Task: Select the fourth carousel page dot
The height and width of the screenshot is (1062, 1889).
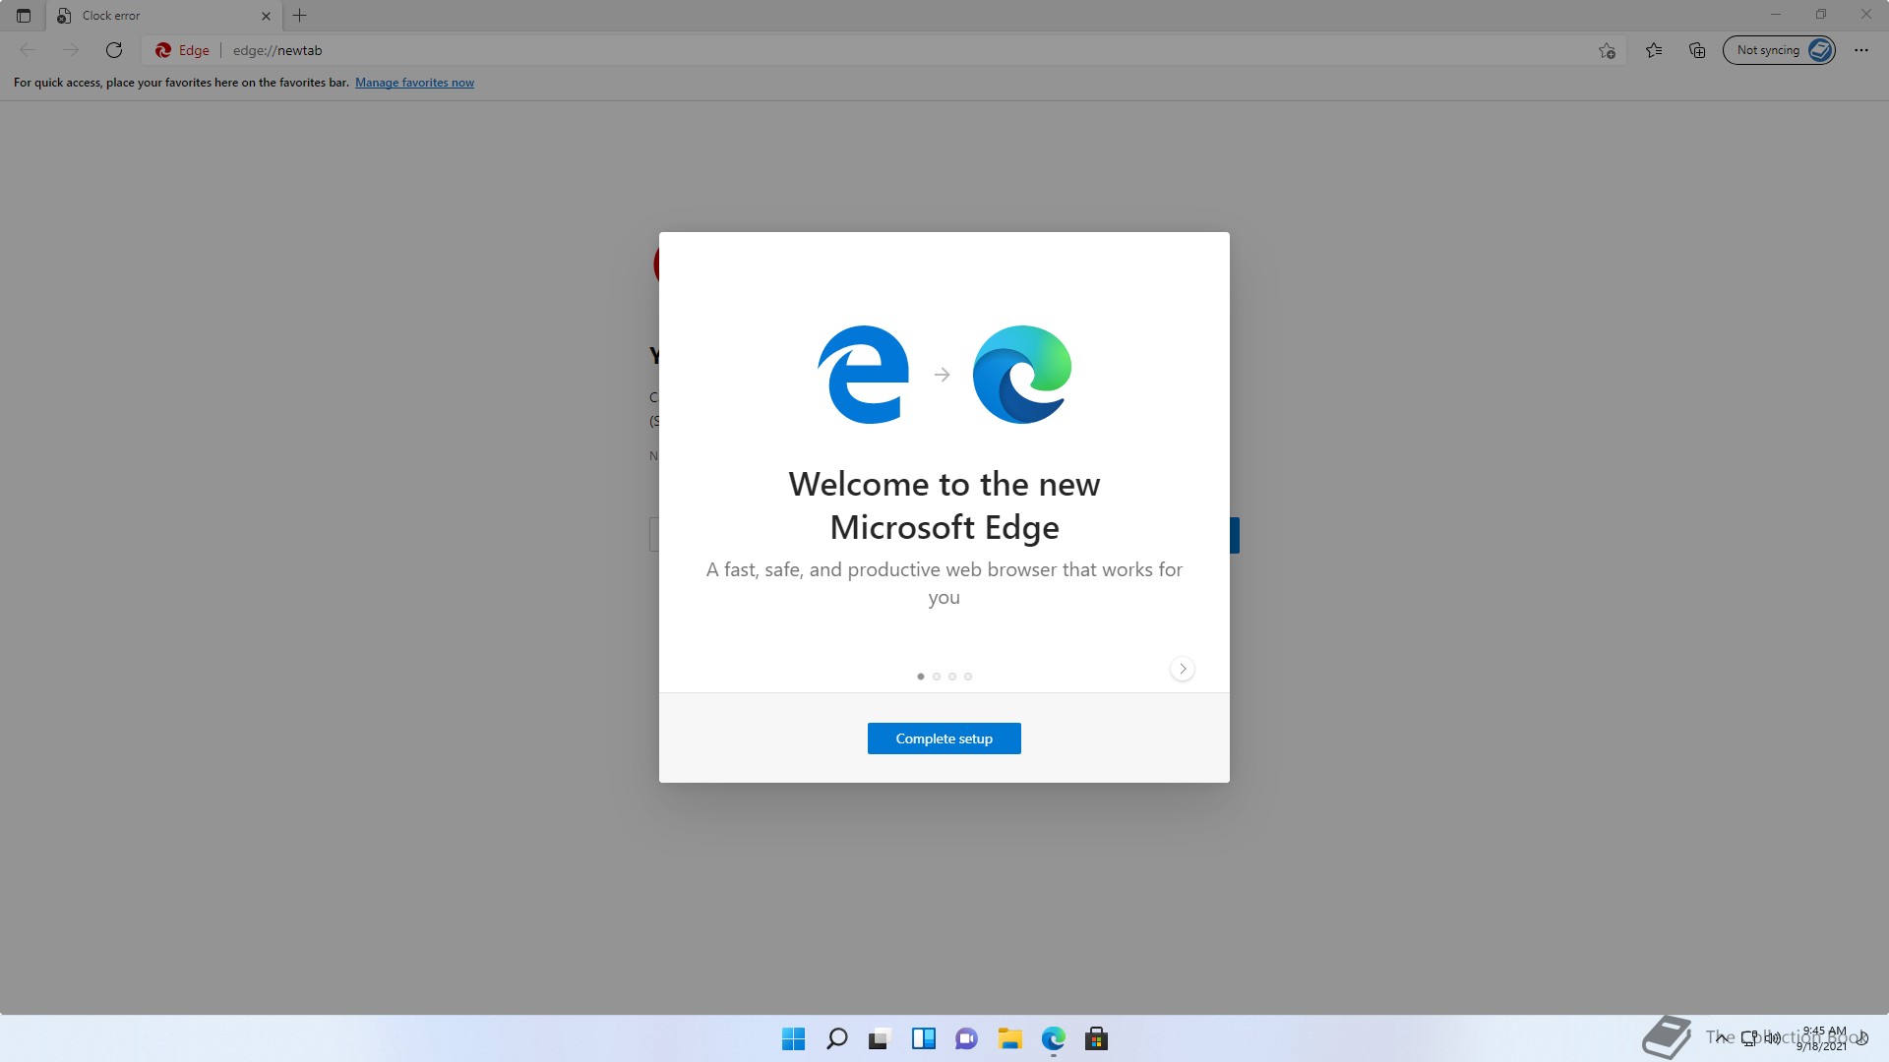Action: (968, 677)
